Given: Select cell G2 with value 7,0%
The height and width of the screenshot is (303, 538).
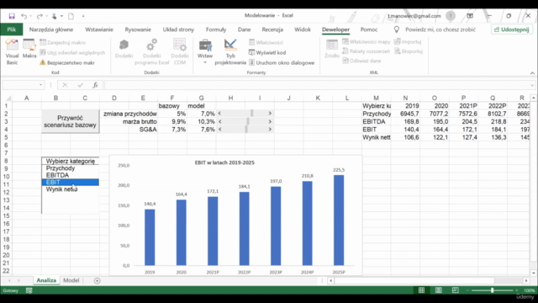Looking at the screenshot, I should 202,114.
